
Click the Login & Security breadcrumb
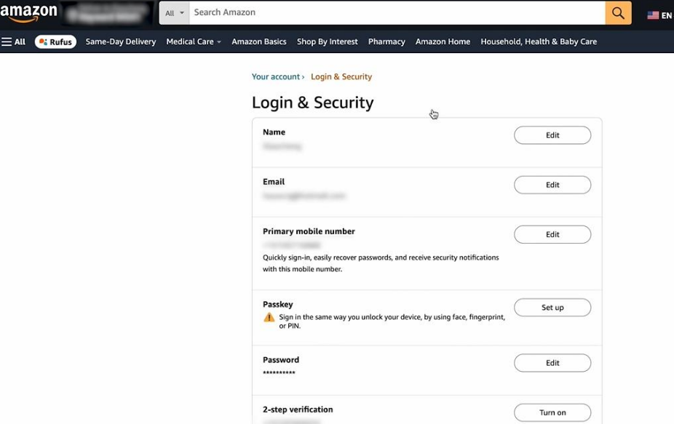pyautogui.click(x=341, y=76)
